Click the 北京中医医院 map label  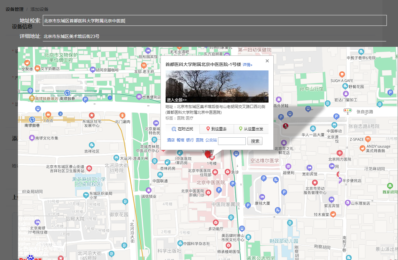(211, 183)
